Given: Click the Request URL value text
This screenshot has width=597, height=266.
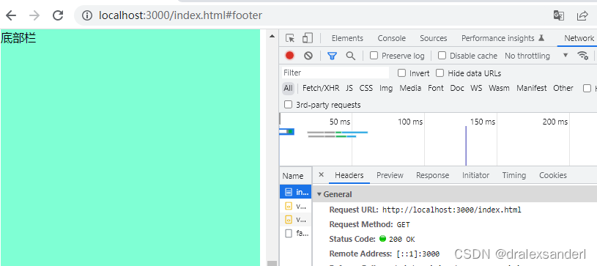Looking at the screenshot, I should point(451,210).
